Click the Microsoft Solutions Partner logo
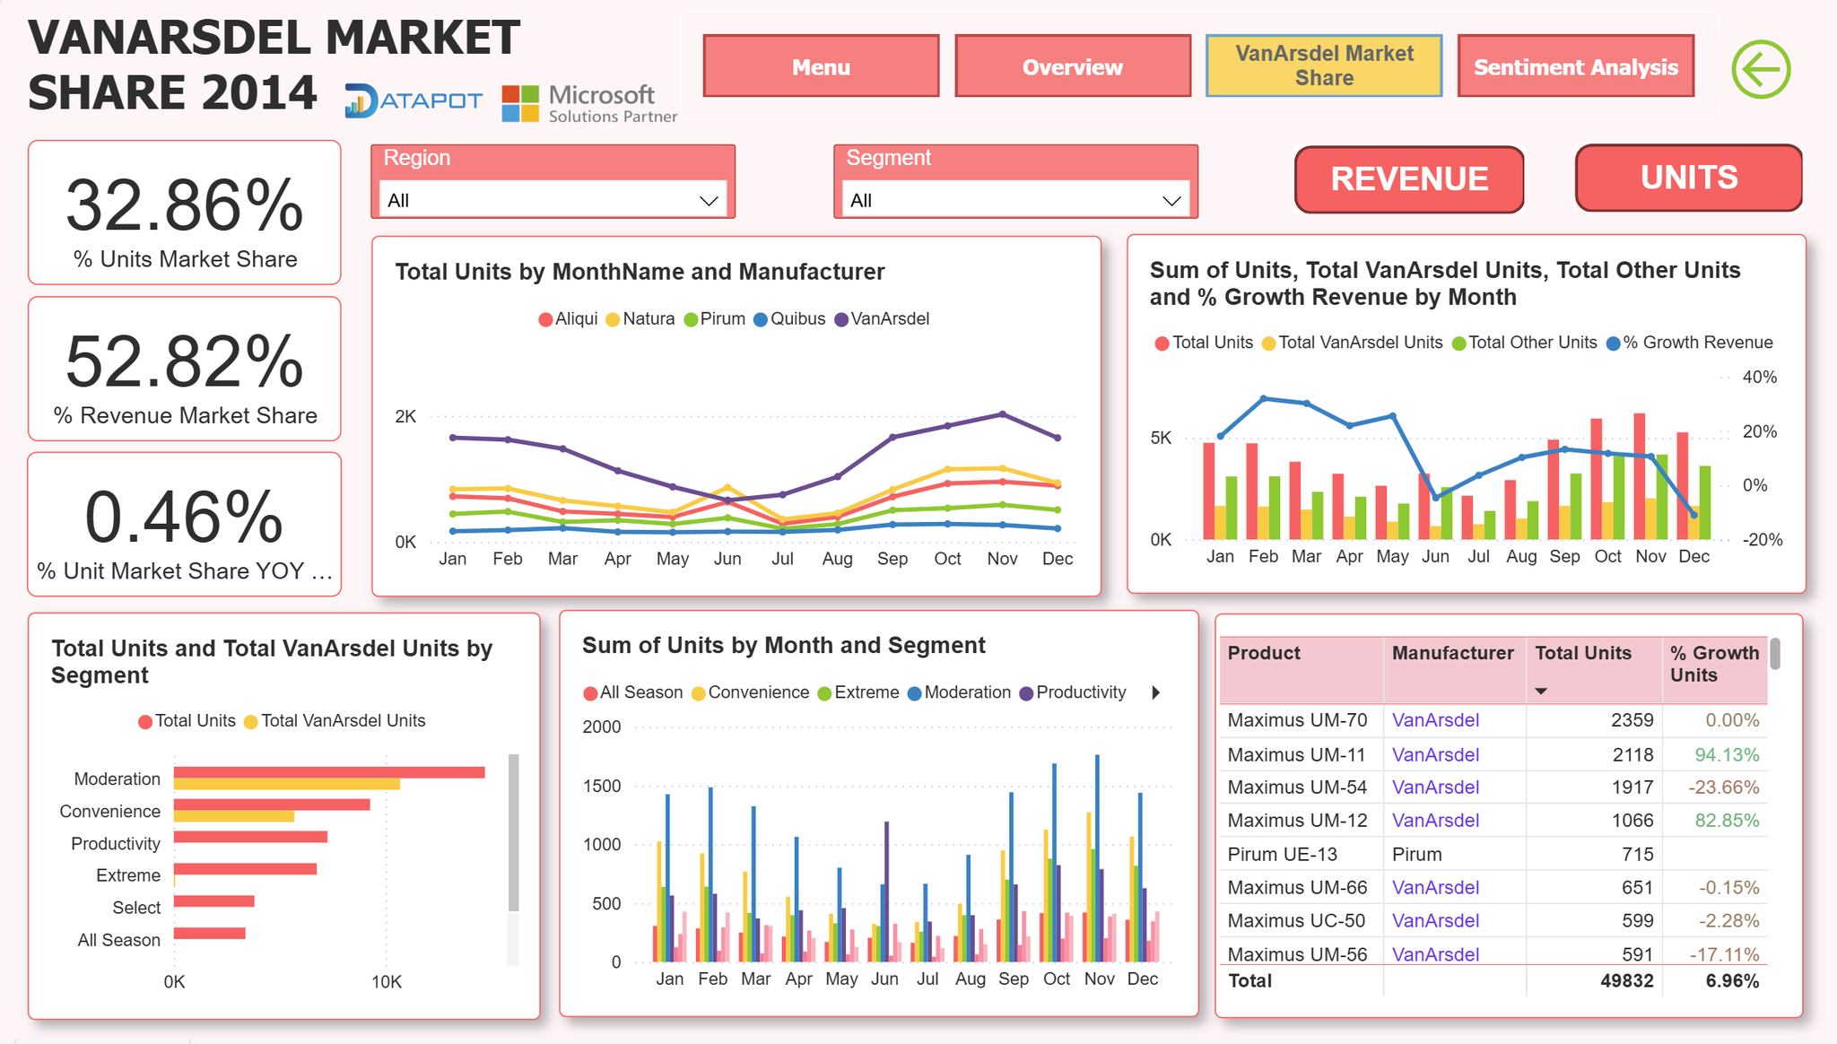The image size is (1837, 1044). tap(589, 103)
